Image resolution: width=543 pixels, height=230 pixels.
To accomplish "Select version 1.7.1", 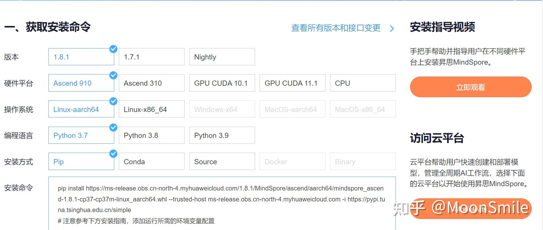I will pos(151,57).
